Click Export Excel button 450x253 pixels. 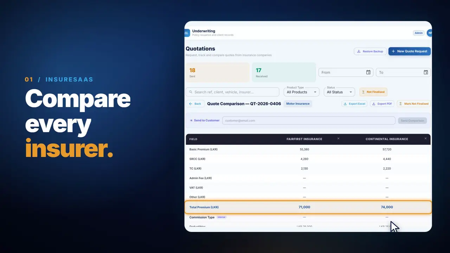click(x=354, y=104)
